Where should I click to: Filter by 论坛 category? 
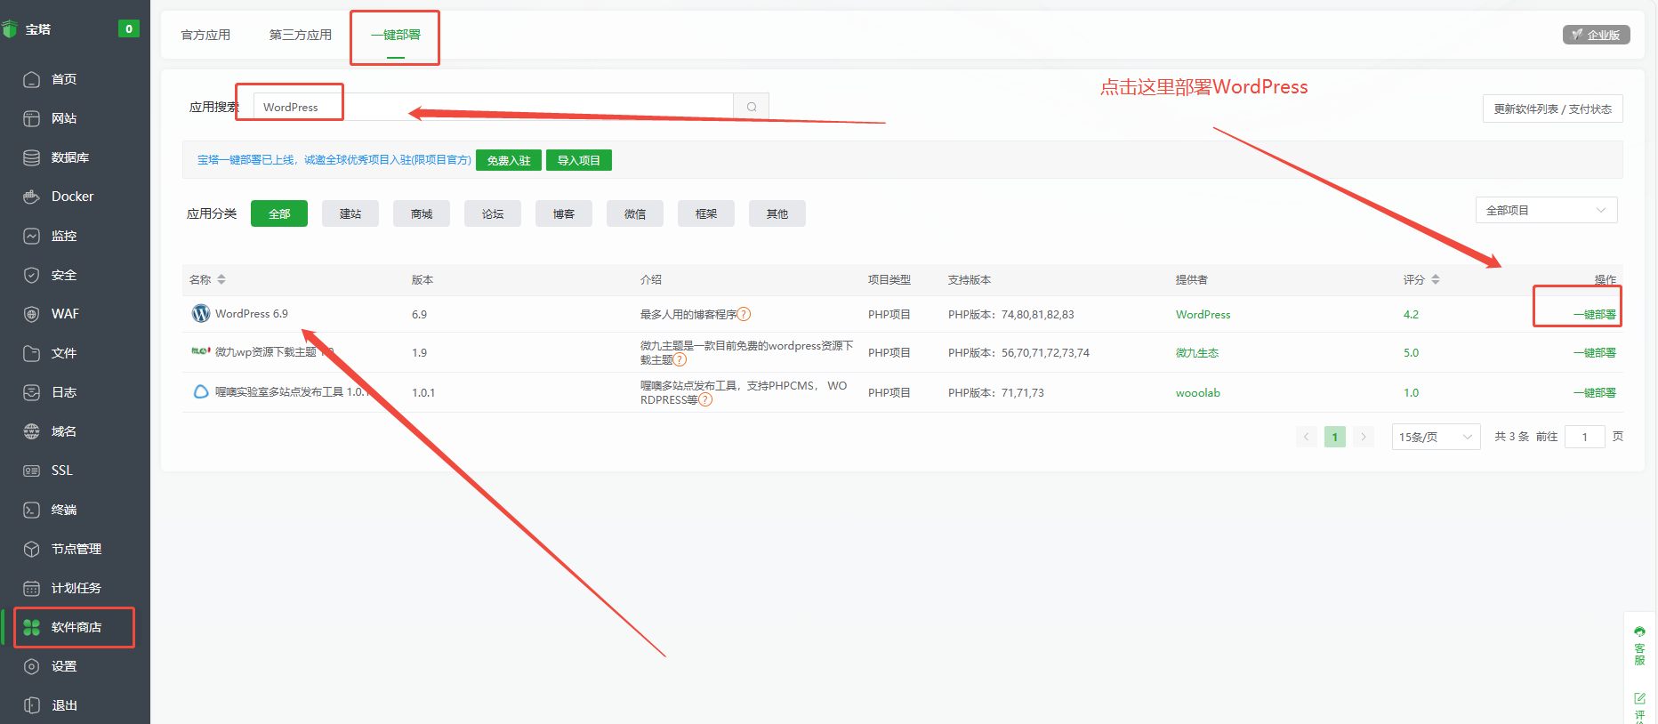point(493,213)
